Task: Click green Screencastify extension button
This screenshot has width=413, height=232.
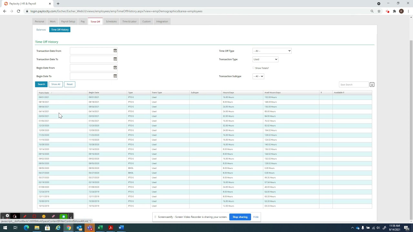Action: [64, 216]
